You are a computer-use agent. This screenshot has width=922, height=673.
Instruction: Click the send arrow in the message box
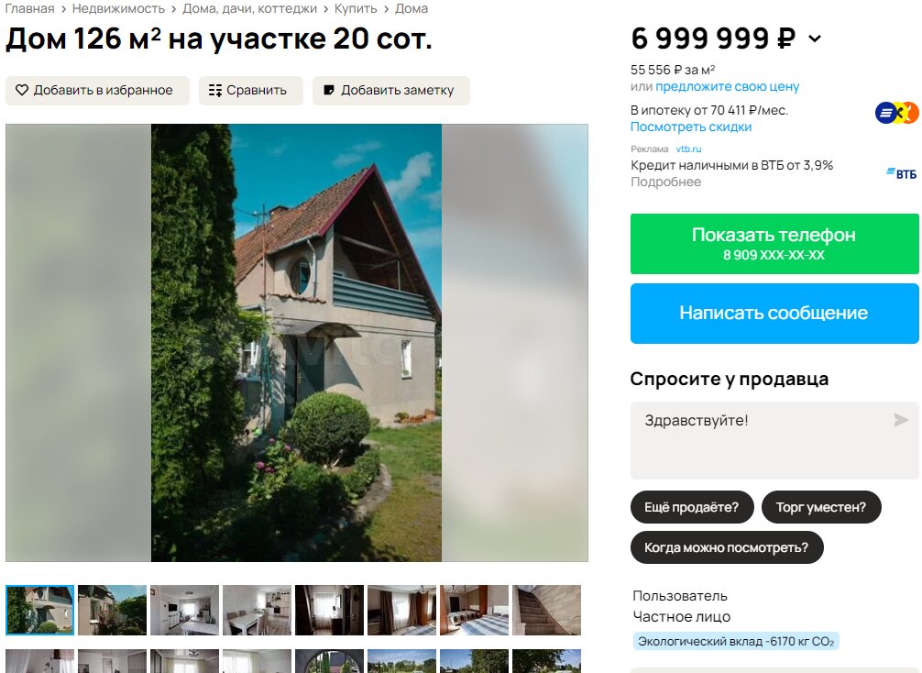pos(900,419)
